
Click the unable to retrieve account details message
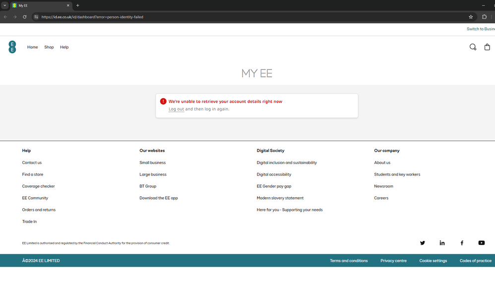point(225,101)
